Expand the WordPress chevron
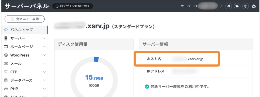Viewport: 260px width, 97px height. tap(44, 55)
